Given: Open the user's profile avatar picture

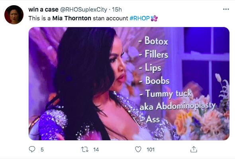Looking at the screenshot, I should 14,15.
